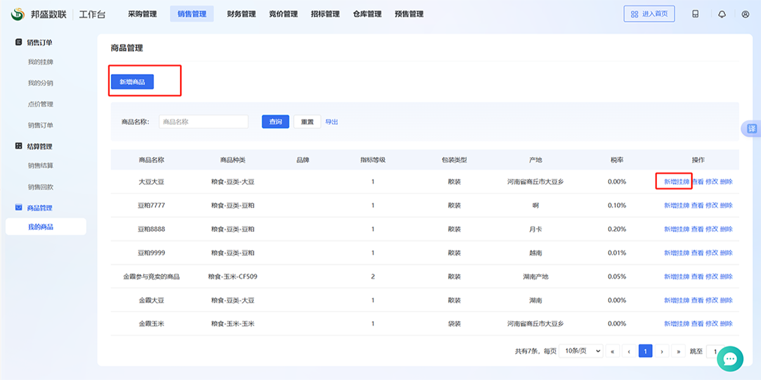Click the 商品管理 sidebar section icon

[18, 208]
